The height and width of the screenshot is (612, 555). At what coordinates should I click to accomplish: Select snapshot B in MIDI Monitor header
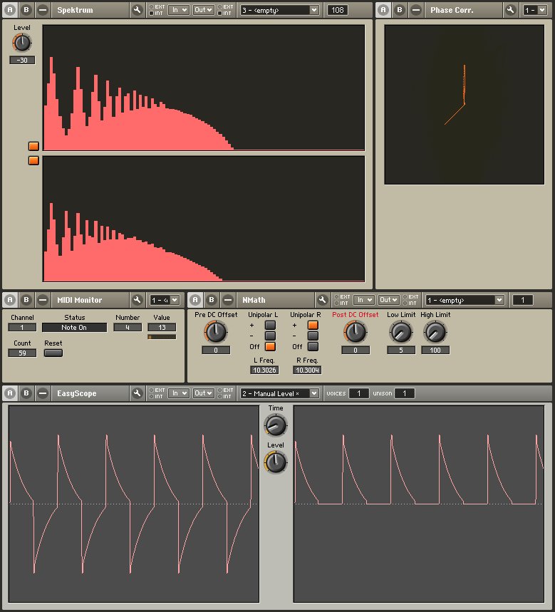click(x=26, y=300)
